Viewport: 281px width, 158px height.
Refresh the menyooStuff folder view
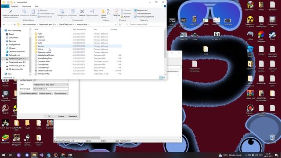point(120,25)
